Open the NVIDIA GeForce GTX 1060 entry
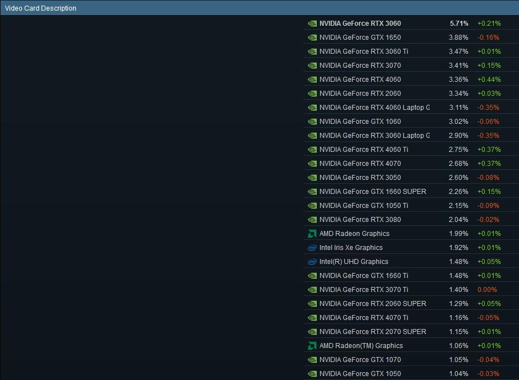Image resolution: width=519 pixels, height=380 pixels. point(360,122)
